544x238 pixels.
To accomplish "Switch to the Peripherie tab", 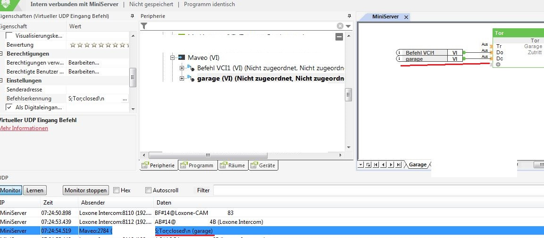I will coord(159,165).
